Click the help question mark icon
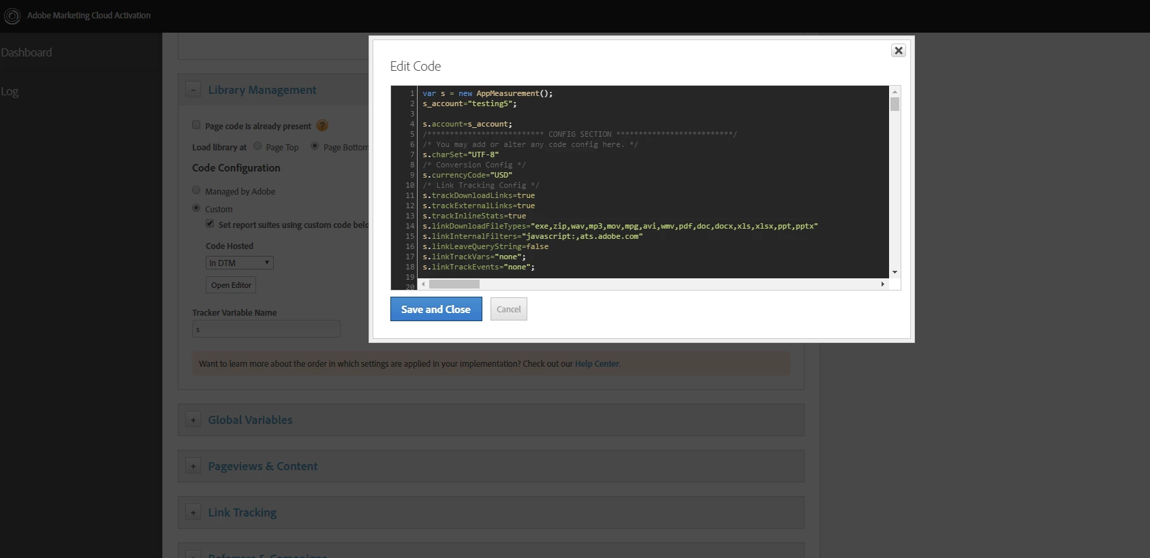The height and width of the screenshot is (558, 1150). 322,125
